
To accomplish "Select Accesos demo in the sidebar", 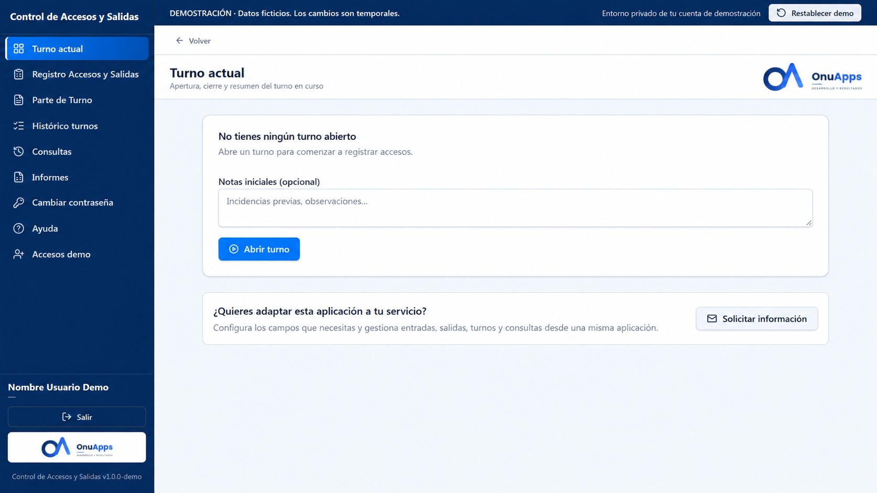I will (77, 254).
